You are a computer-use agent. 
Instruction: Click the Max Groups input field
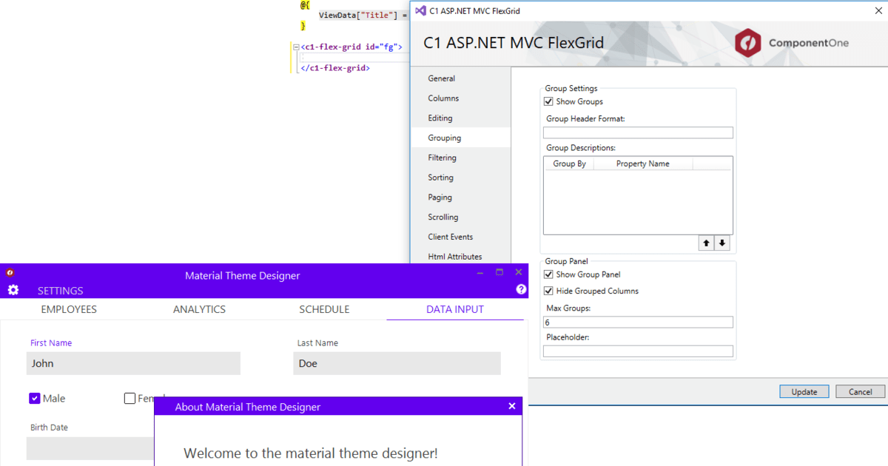[x=637, y=322]
